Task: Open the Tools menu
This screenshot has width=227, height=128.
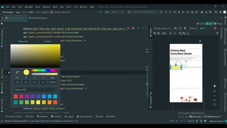Action: [x=68, y=7]
